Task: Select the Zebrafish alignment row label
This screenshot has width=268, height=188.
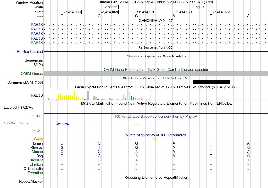Action: click(x=35, y=173)
